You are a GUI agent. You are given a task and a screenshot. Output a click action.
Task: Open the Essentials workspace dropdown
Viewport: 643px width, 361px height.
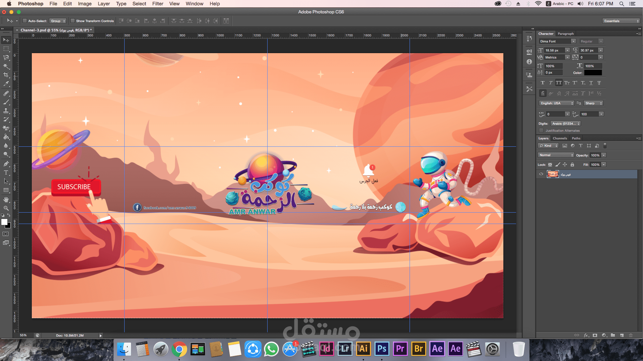point(621,21)
